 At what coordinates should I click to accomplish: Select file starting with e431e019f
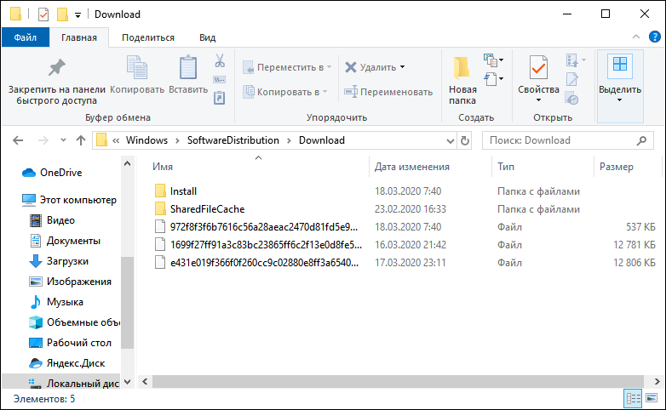pos(264,262)
